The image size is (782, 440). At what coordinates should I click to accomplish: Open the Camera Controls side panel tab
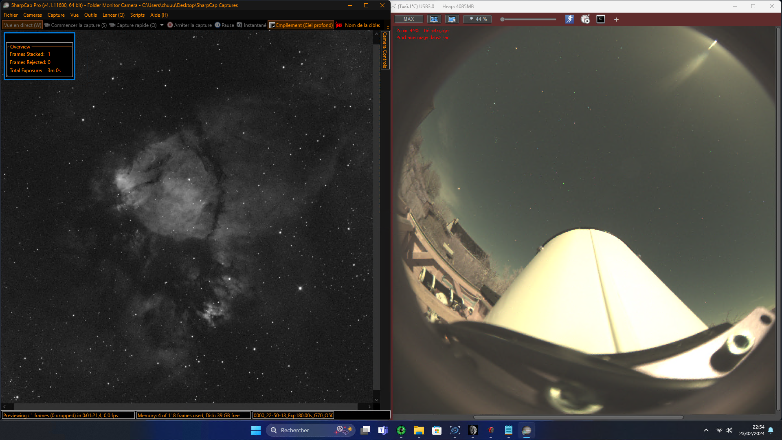[x=385, y=50]
